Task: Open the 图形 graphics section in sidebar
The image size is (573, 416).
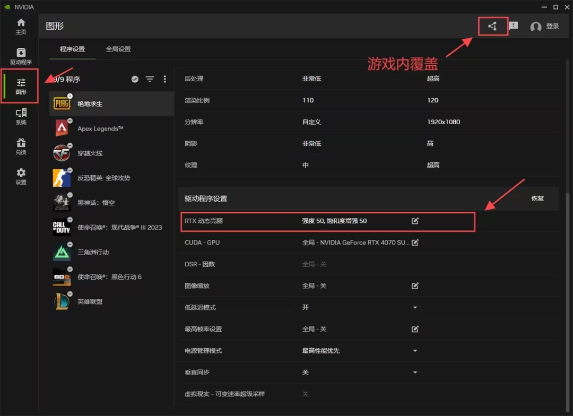Action: tap(21, 86)
